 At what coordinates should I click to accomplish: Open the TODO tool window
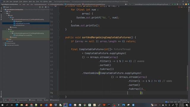pyautogui.click(x=39, y=100)
